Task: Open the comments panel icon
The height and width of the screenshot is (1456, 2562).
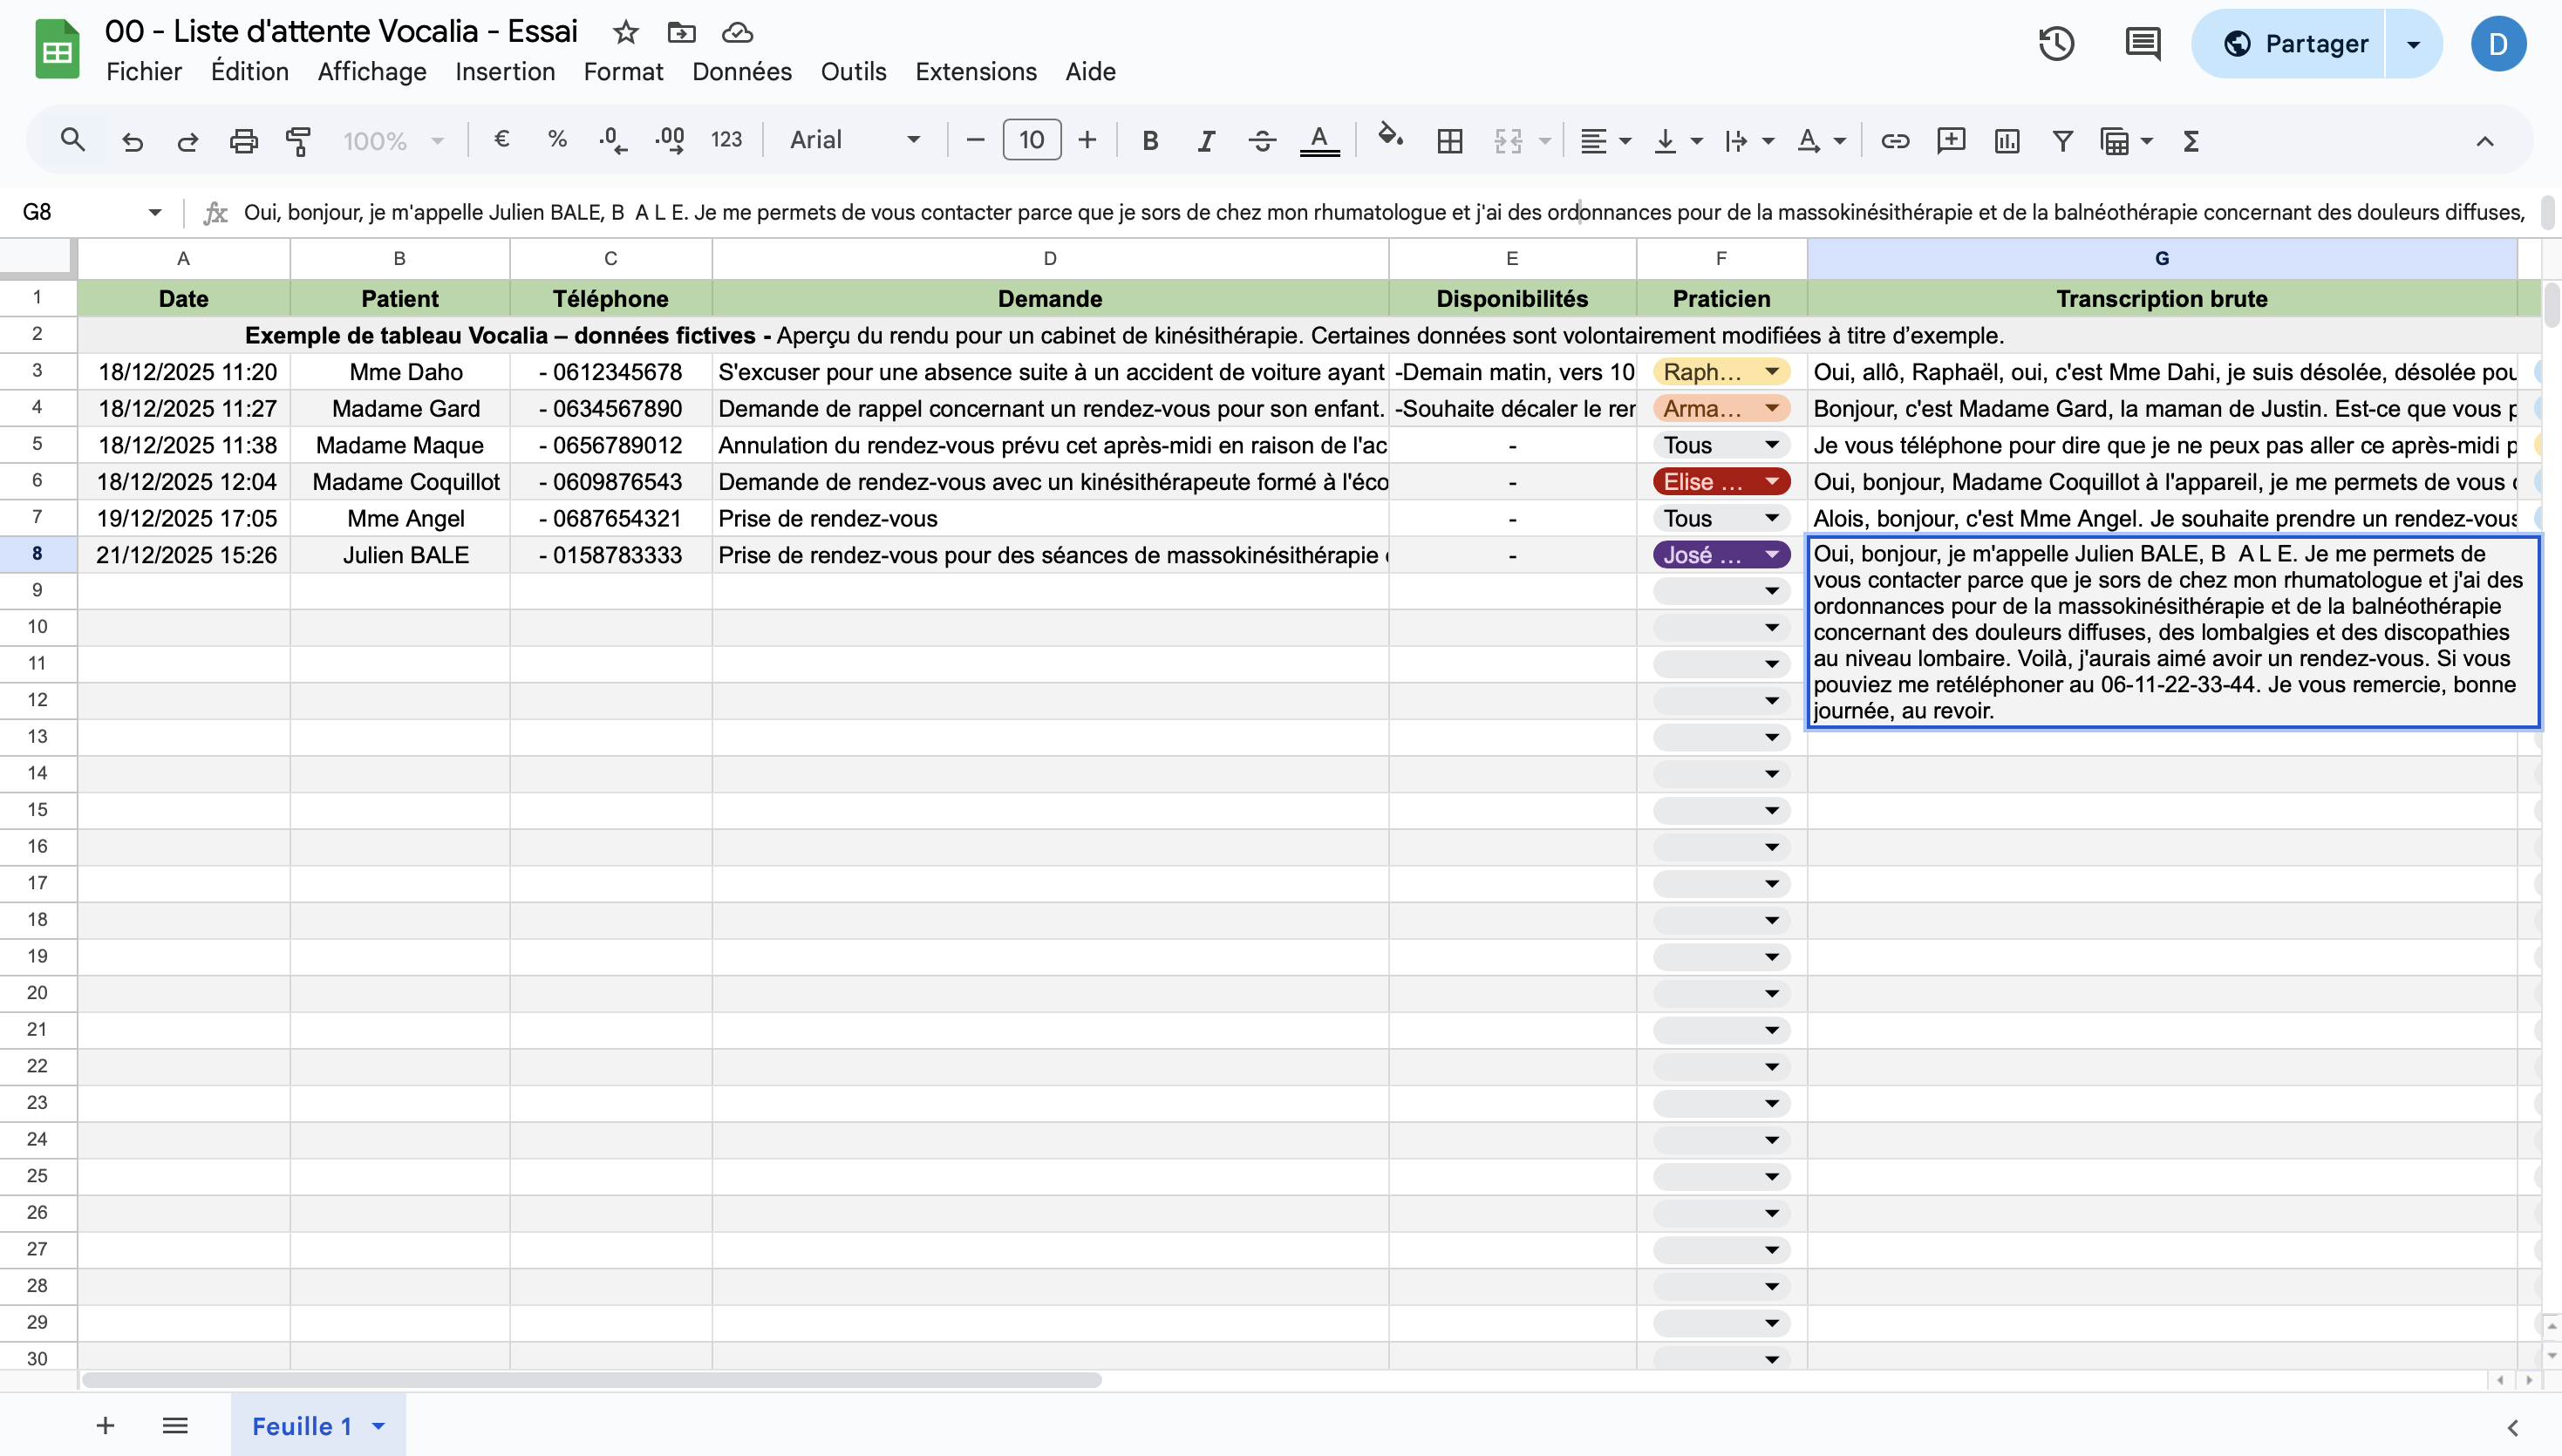Action: coord(2143,44)
